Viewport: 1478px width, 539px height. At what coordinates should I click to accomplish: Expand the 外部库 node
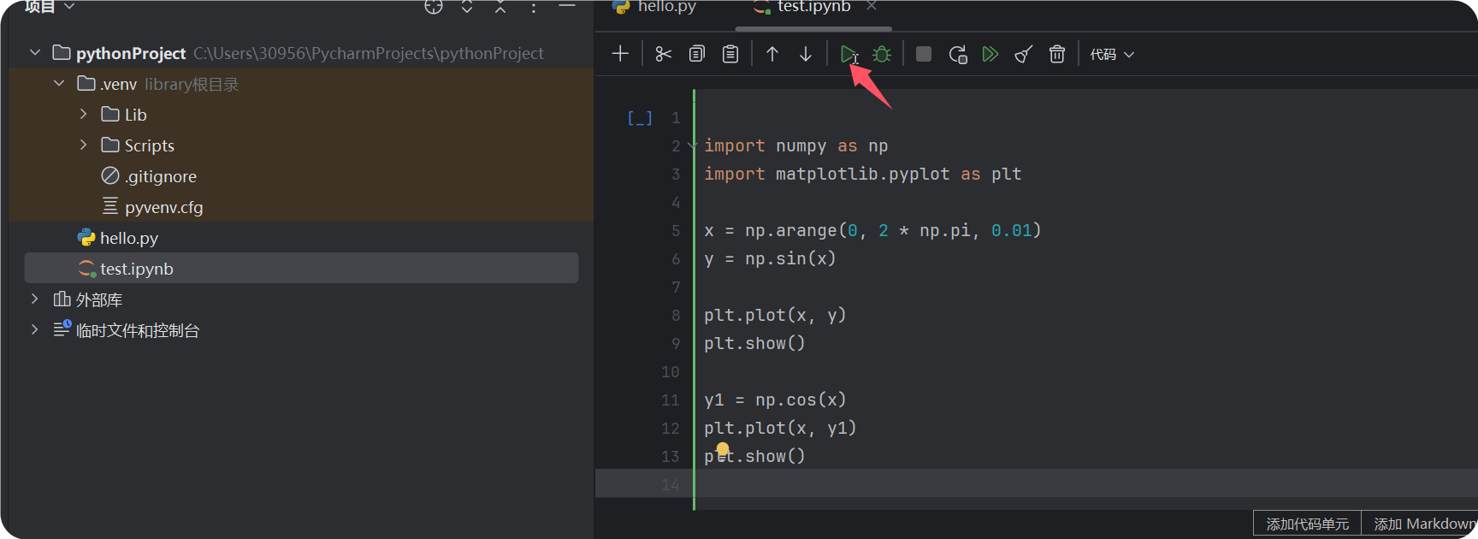(34, 299)
